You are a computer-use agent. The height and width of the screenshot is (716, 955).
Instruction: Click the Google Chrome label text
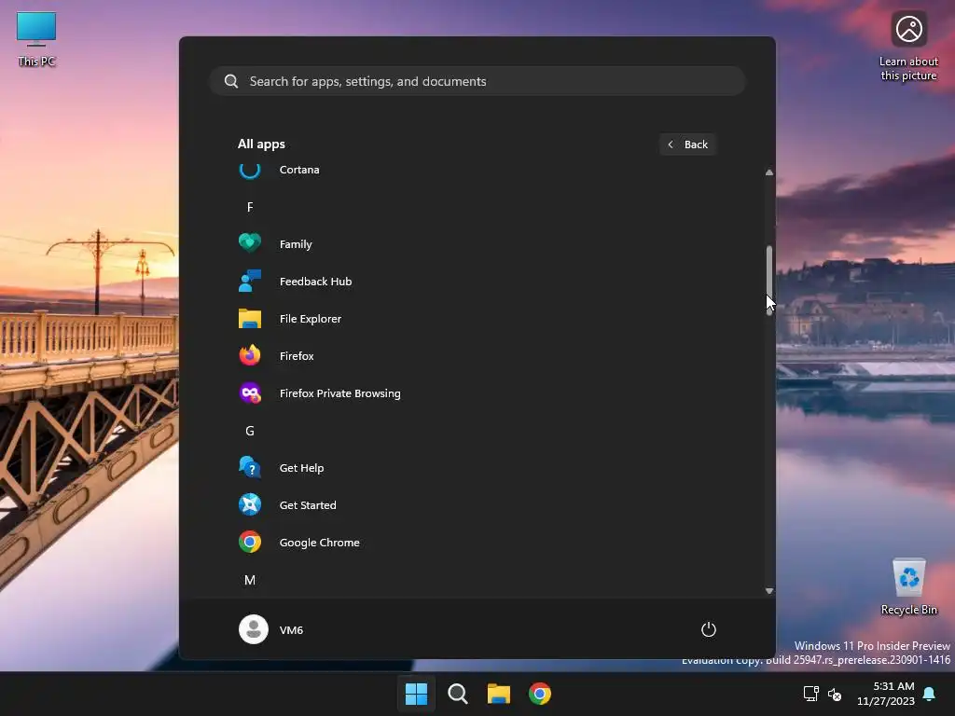click(x=319, y=543)
